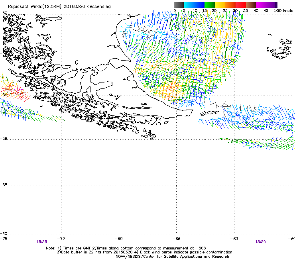Click the legend tick label 25
This screenshot has width=295, height=259.
point(225,11)
